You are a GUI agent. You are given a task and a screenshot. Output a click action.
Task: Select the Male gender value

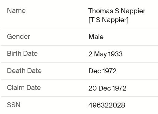(96, 37)
